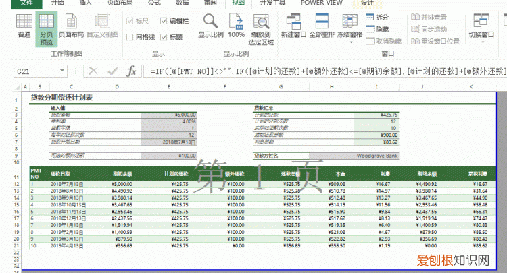The height and width of the screenshot is (273, 507).
Task: Toggle Headings (标题) checkbox
Action: [164, 37]
